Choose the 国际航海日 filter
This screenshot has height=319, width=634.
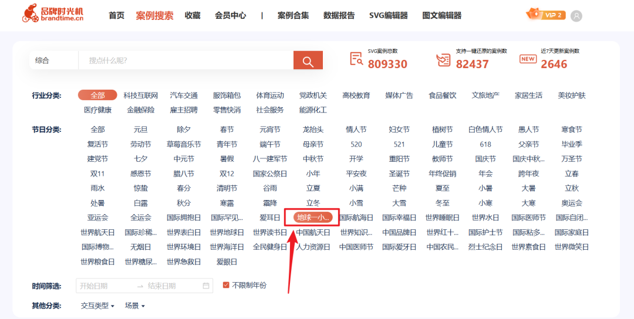[x=356, y=218]
